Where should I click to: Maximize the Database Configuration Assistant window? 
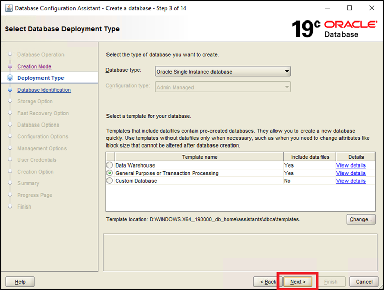click(x=350, y=8)
